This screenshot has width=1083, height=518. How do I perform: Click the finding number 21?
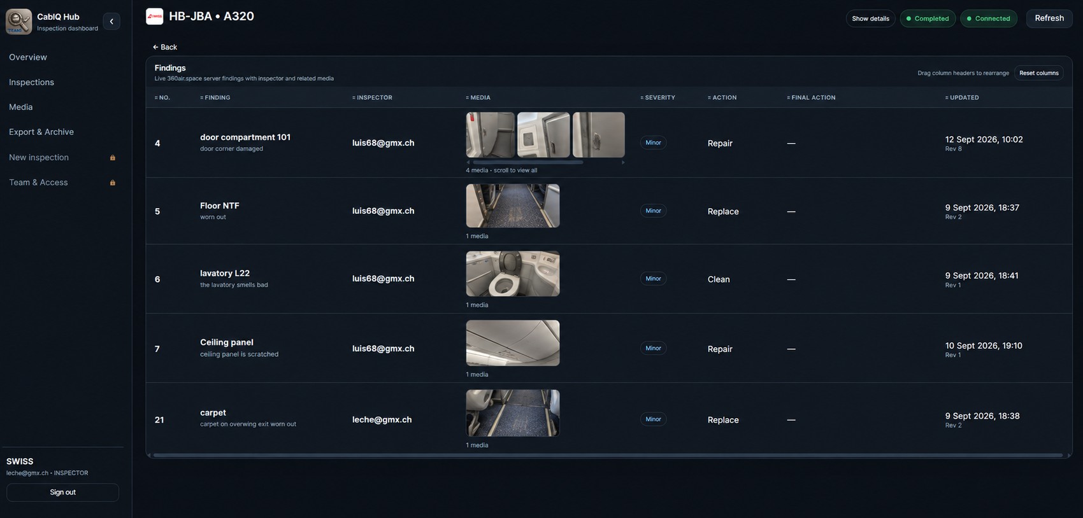tap(159, 420)
